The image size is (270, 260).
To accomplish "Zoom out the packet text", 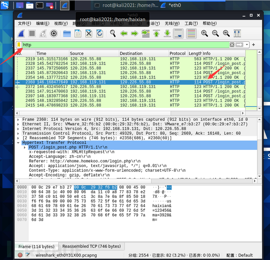I will click(x=215, y=33).
